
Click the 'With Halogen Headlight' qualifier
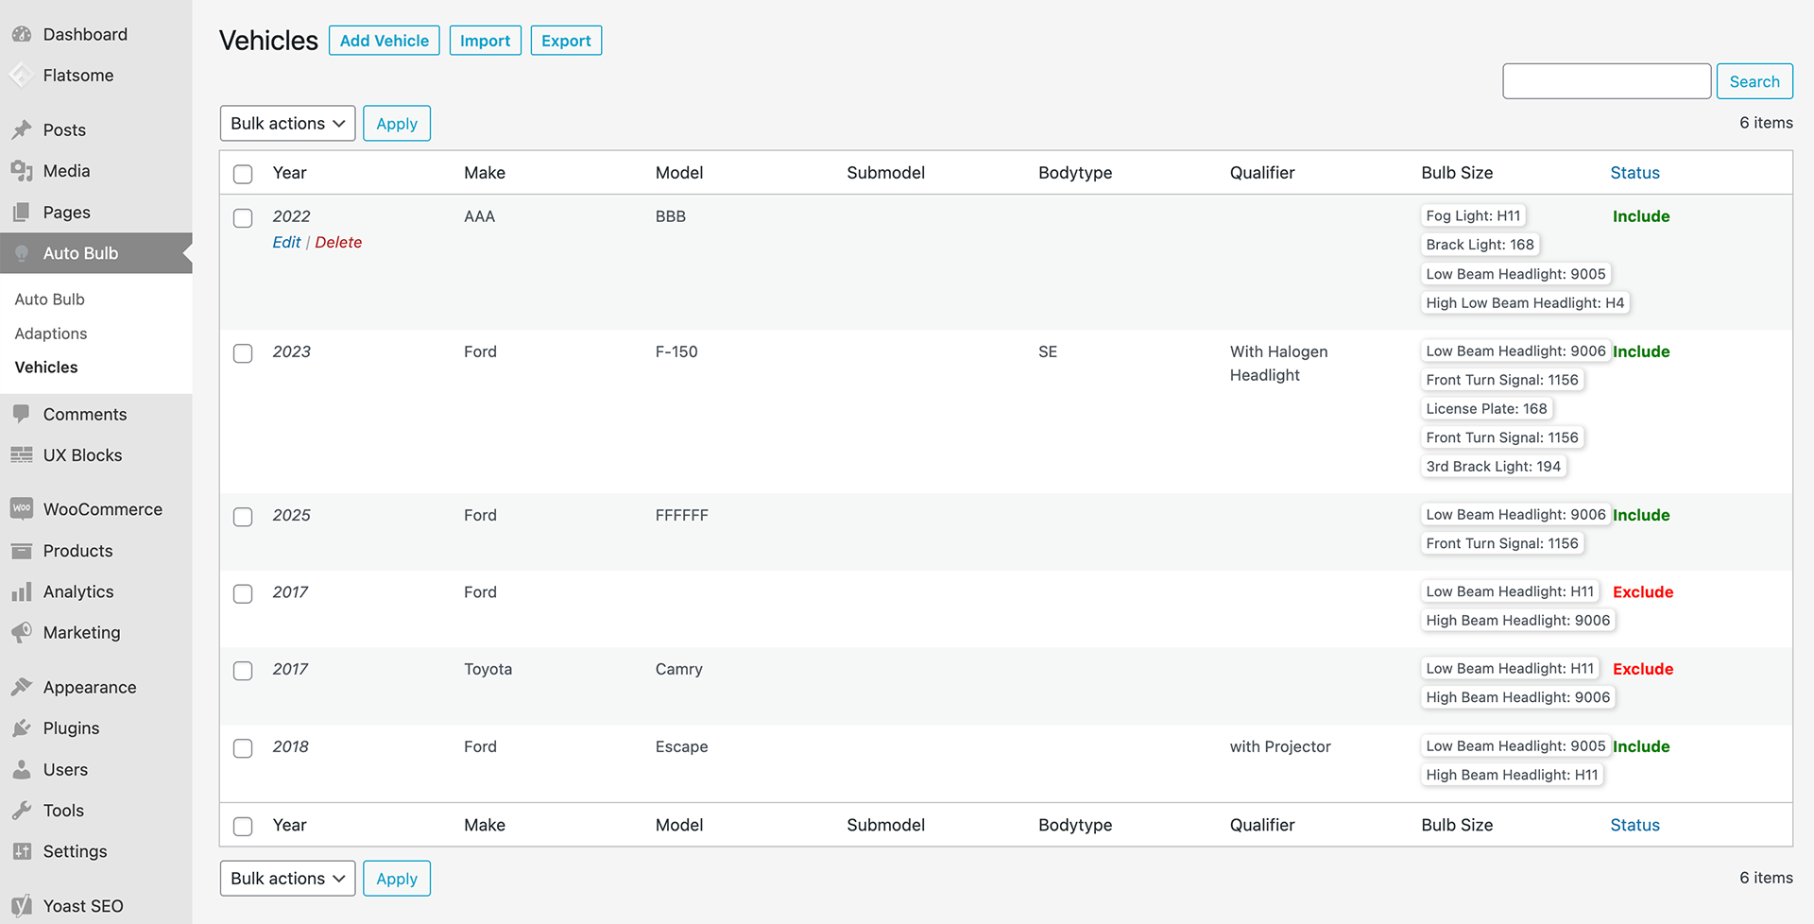(1278, 363)
